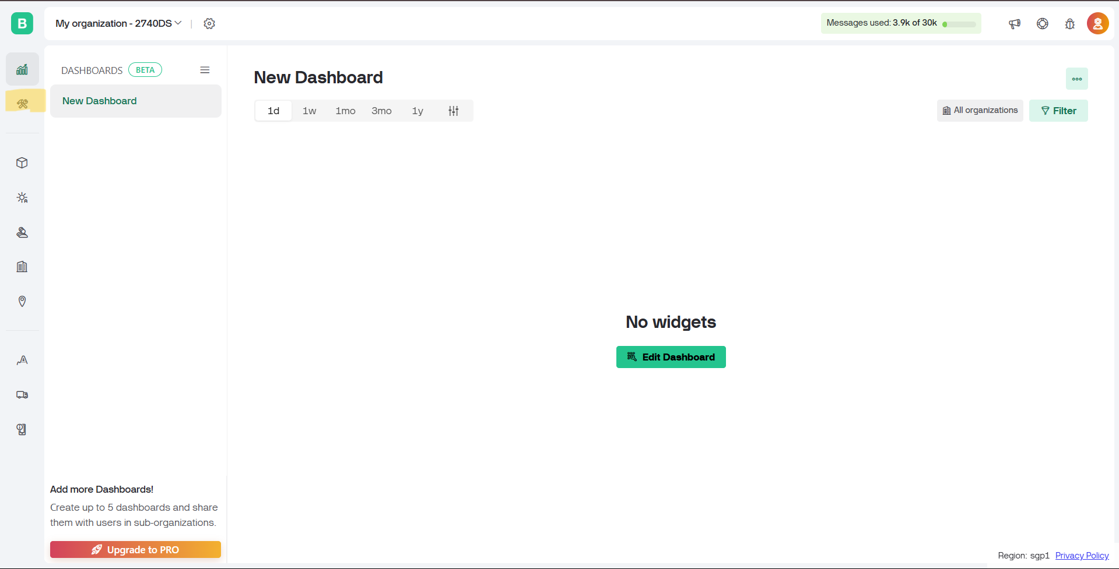Open the dashboard options ellipsis menu
The height and width of the screenshot is (569, 1119).
click(1076, 78)
